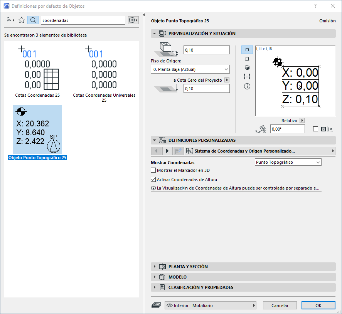Open the Mostrar Coordenadas dropdown
Screen dimensions: 342x314
[x=288, y=162]
